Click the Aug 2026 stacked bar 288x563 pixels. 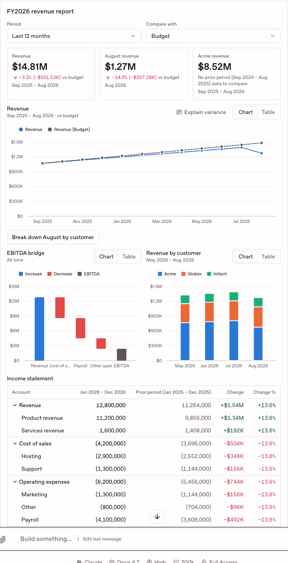click(x=258, y=329)
